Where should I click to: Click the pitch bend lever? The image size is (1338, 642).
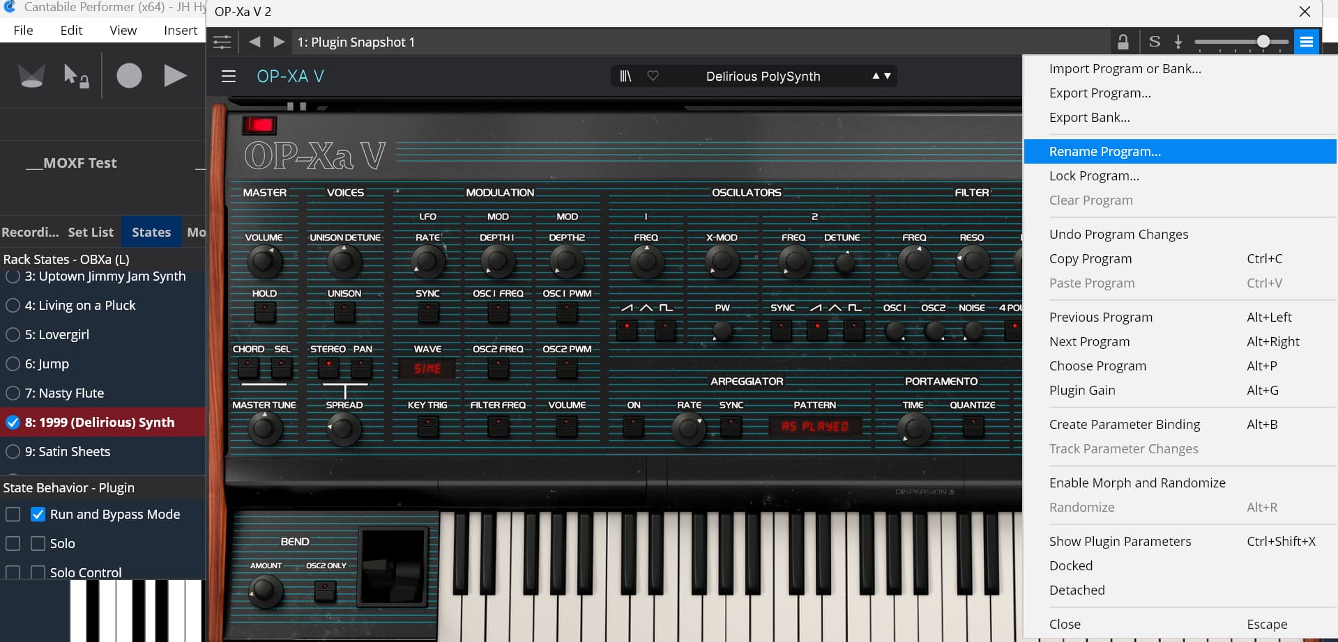click(392, 565)
